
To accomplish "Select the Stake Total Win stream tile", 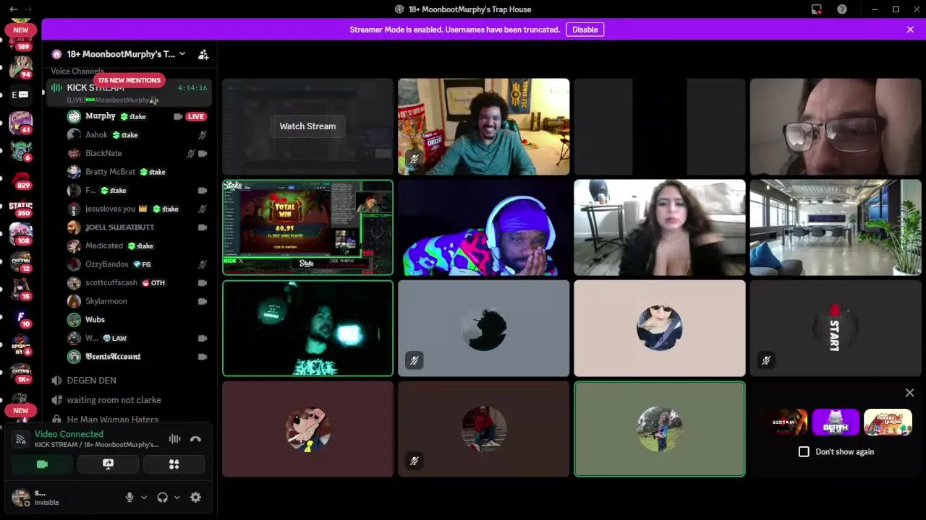I will [307, 227].
